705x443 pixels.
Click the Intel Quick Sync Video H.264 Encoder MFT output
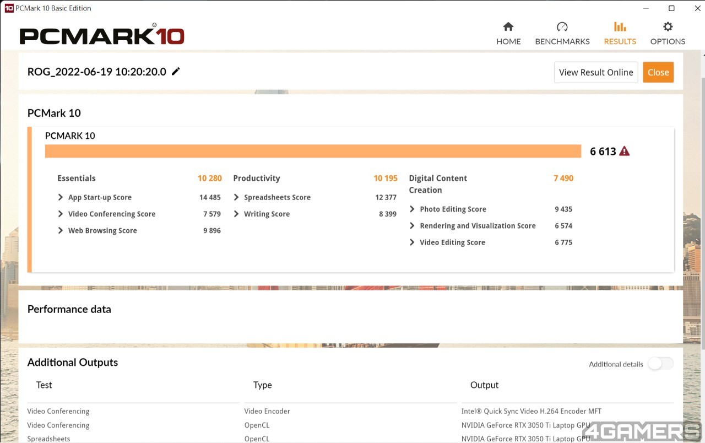click(x=532, y=411)
